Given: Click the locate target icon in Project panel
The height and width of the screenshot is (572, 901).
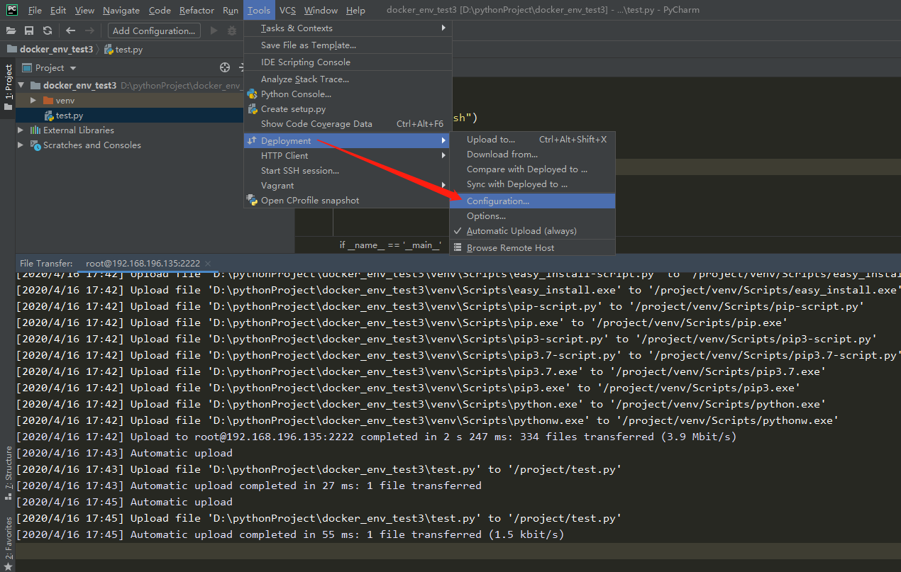Looking at the screenshot, I should pyautogui.click(x=225, y=67).
